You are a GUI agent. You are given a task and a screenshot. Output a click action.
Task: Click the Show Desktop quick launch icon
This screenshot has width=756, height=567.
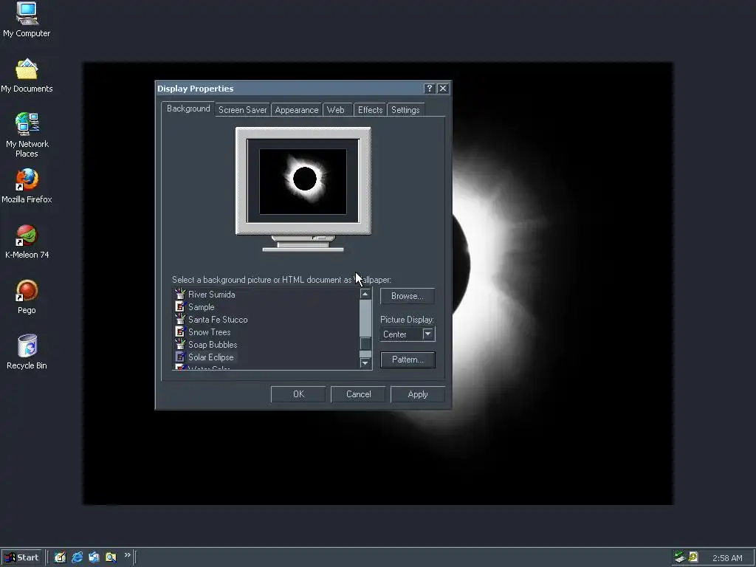(61, 557)
